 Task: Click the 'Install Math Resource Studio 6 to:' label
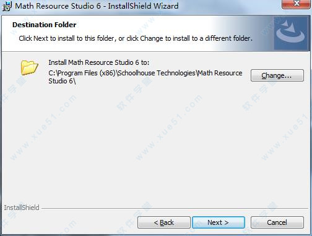tap(99, 62)
